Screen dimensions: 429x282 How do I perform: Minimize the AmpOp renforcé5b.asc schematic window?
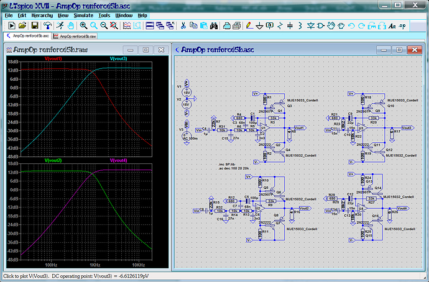click(x=384, y=50)
